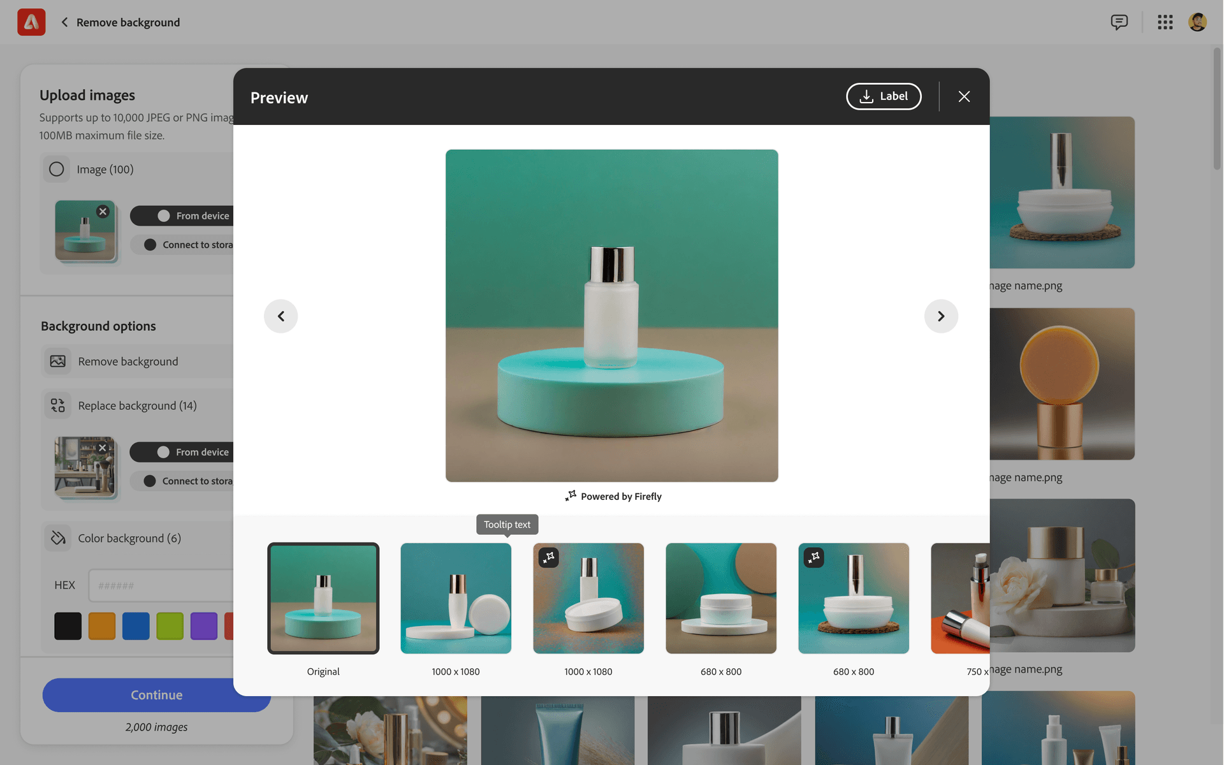
Task: Click the Background options heading
Action: (98, 326)
